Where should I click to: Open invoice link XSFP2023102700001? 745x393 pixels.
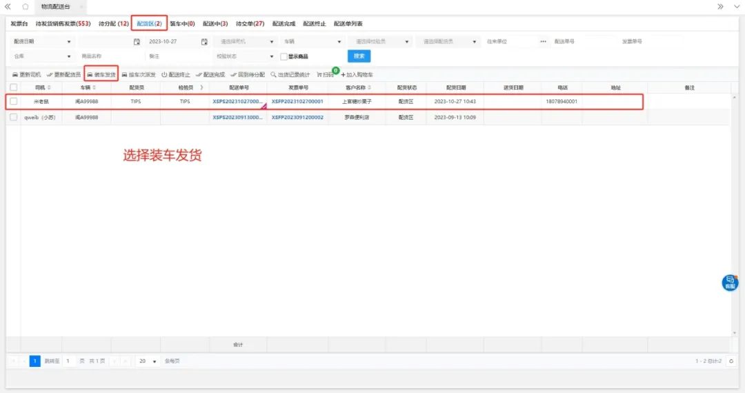click(x=297, y=101)
